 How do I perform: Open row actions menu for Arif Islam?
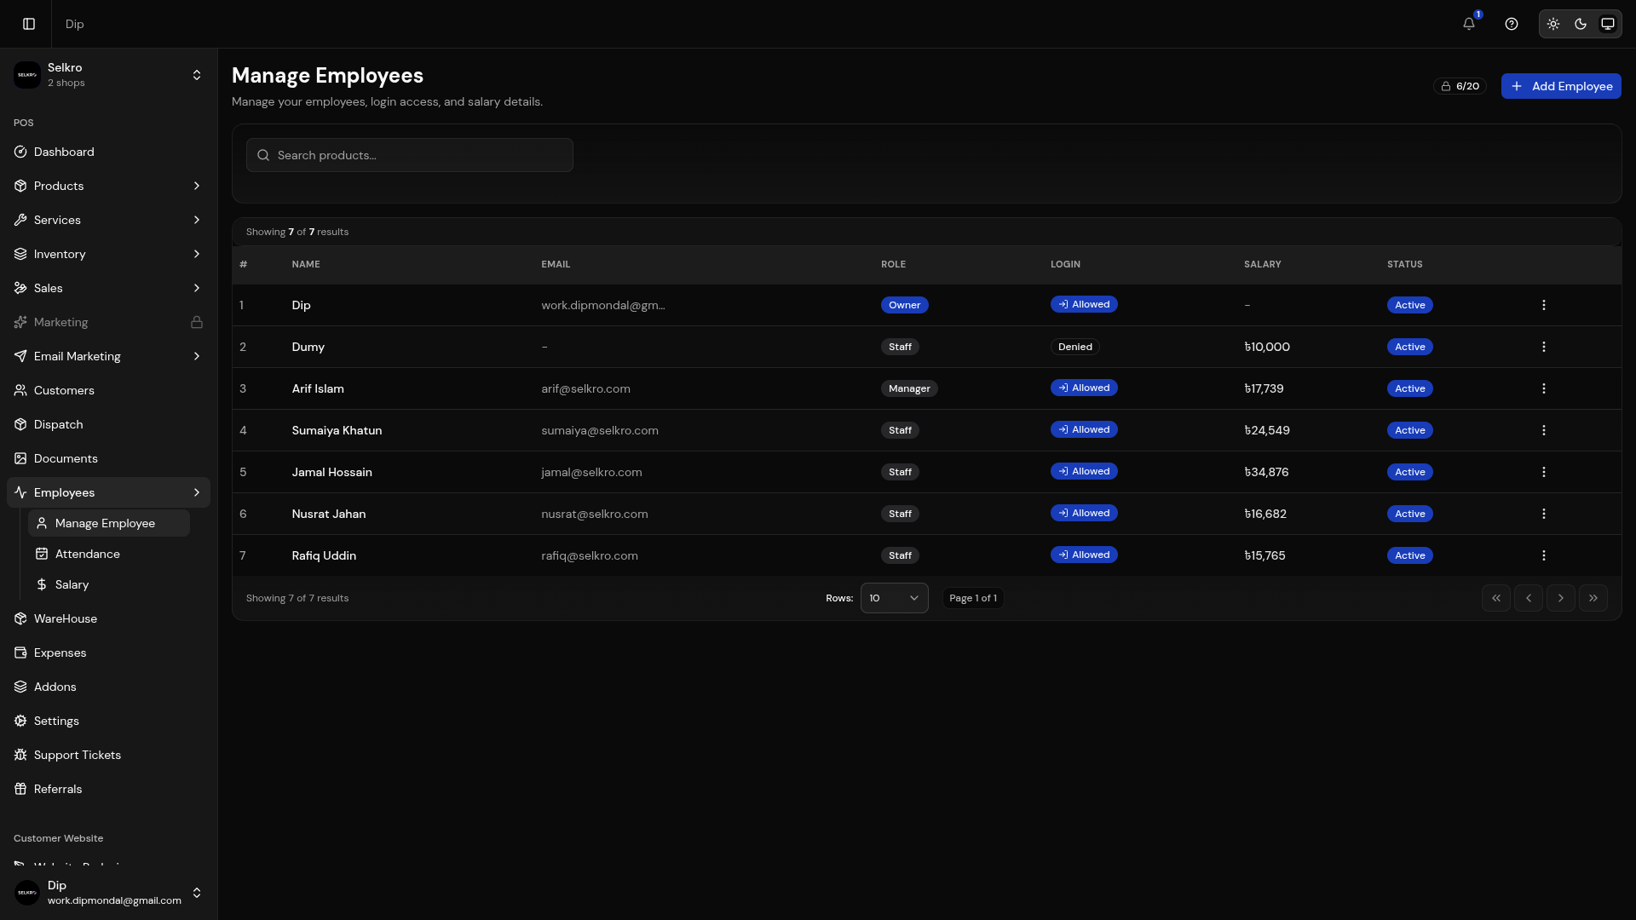point(1544,388)
